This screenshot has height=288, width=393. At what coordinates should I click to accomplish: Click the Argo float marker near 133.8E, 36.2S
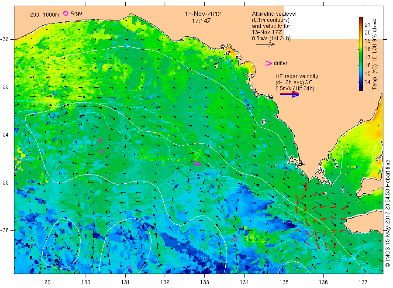(x=235, y=239)
